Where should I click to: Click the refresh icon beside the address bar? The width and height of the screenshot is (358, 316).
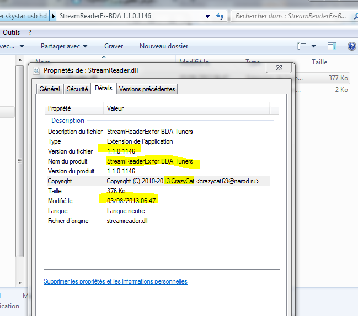point(220,16)
